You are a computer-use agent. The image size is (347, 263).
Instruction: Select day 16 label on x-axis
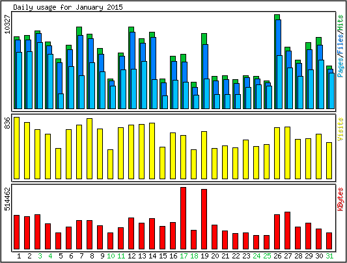(173, 256)
